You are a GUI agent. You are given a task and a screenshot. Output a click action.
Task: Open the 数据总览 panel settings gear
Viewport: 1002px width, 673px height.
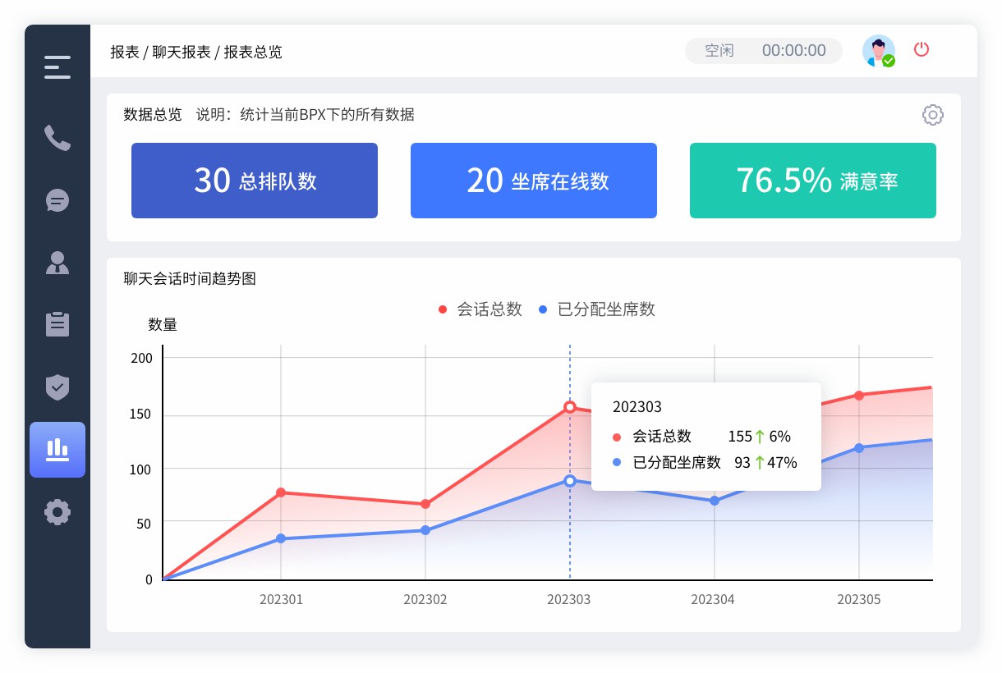(932, 115)
